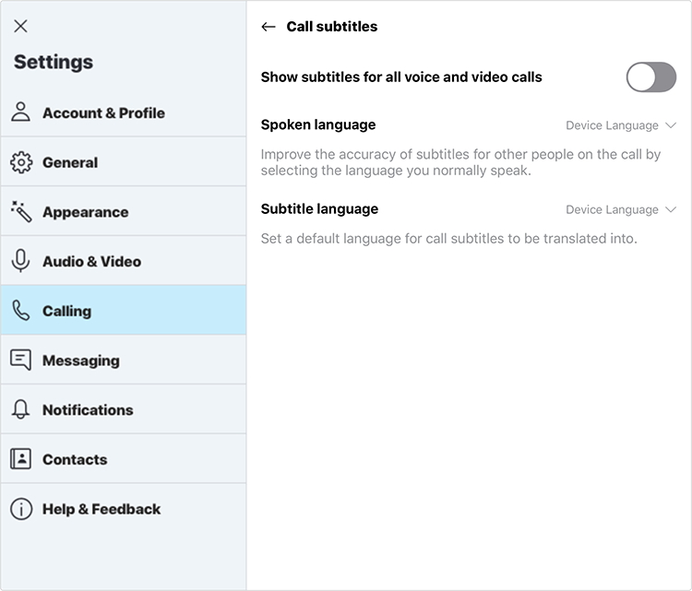Image resolution: width=692 pixels, height=591 pixels.
Task: Click the Appearance magic wand icon
Action: 20,211
